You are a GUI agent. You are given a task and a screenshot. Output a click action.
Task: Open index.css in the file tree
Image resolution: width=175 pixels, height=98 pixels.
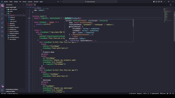pyautogui.click(x=13, y=17)
